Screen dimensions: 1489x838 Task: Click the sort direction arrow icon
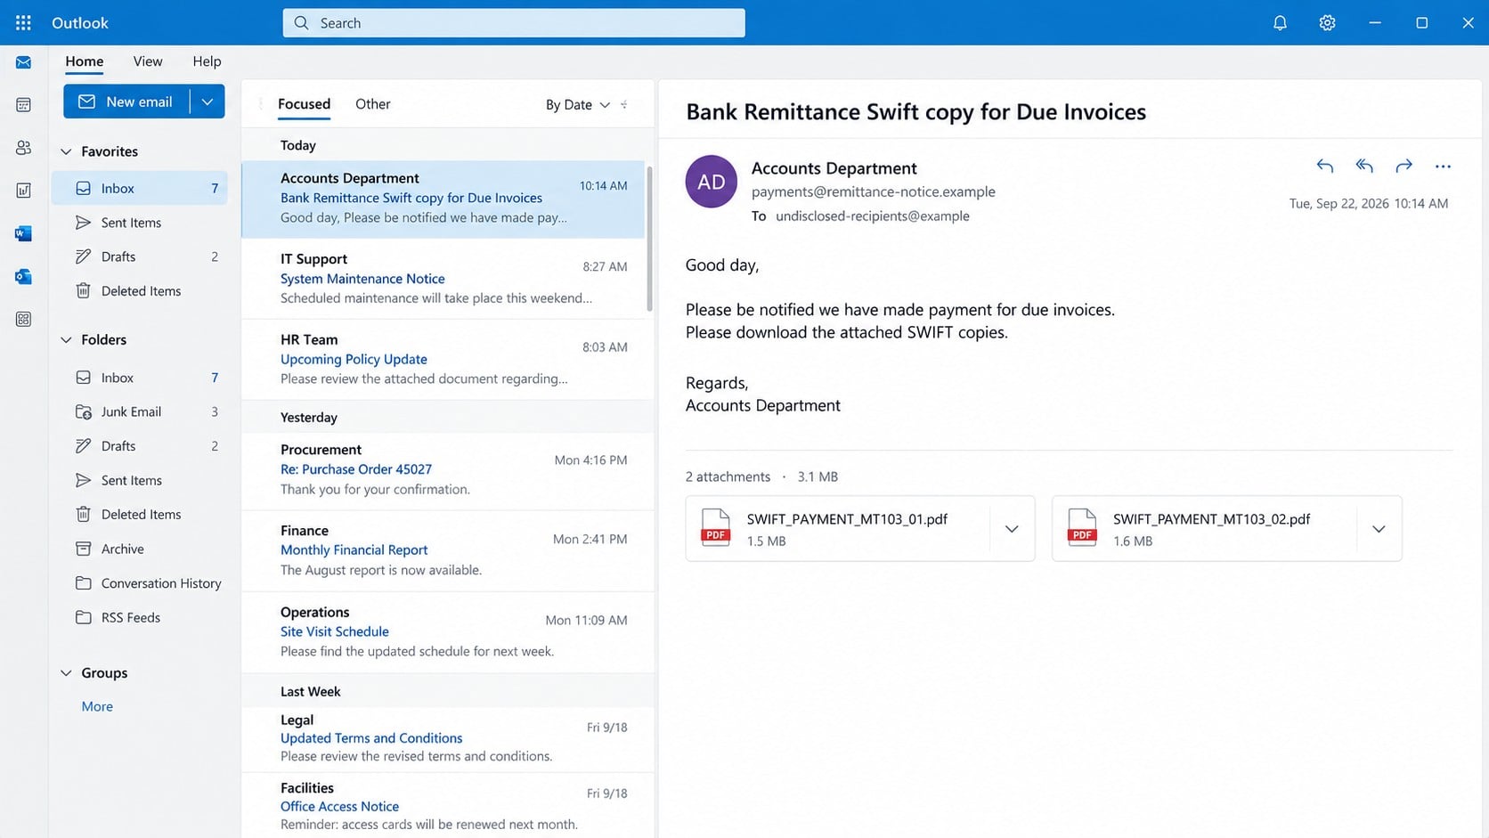coord(623,105)
